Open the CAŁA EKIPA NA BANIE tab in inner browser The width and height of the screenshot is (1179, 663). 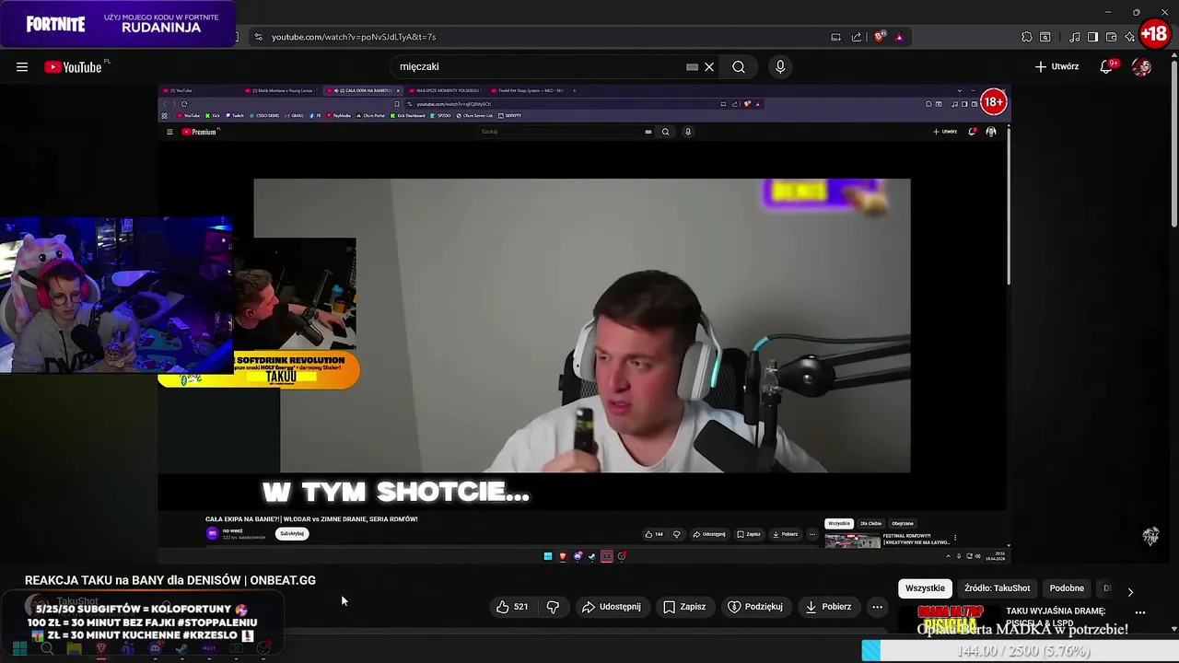click(365, 90)
